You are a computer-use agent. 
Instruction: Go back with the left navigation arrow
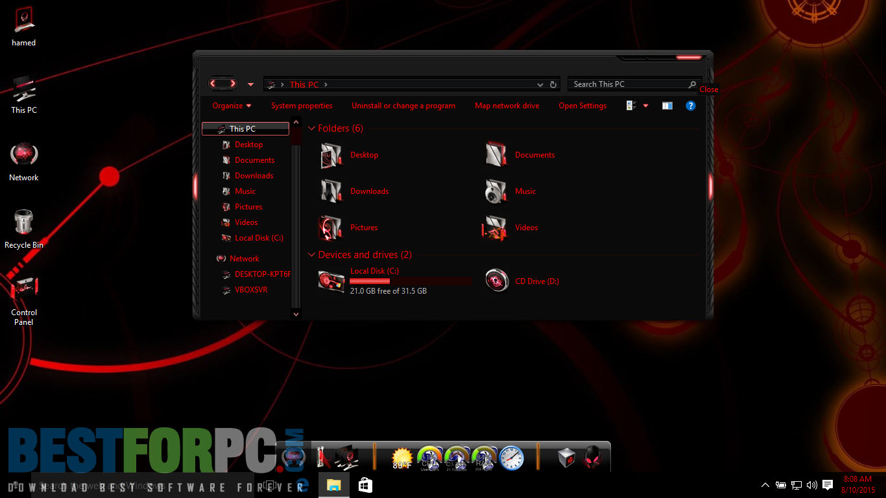click(x=213, y=84)
